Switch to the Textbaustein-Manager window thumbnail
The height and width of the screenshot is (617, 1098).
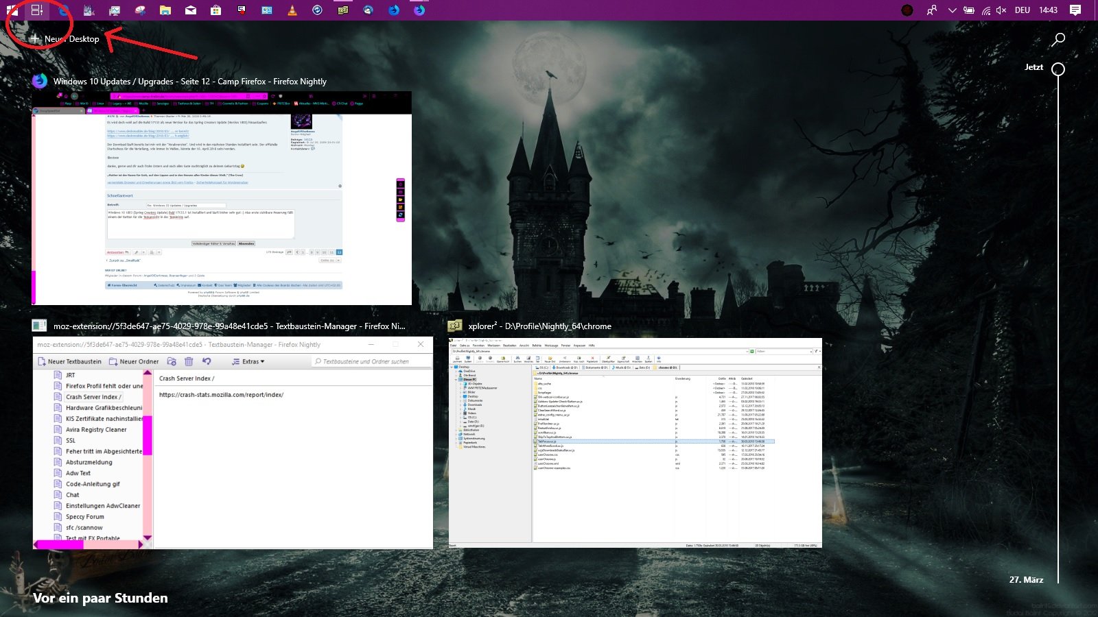(x=233, y=442)
